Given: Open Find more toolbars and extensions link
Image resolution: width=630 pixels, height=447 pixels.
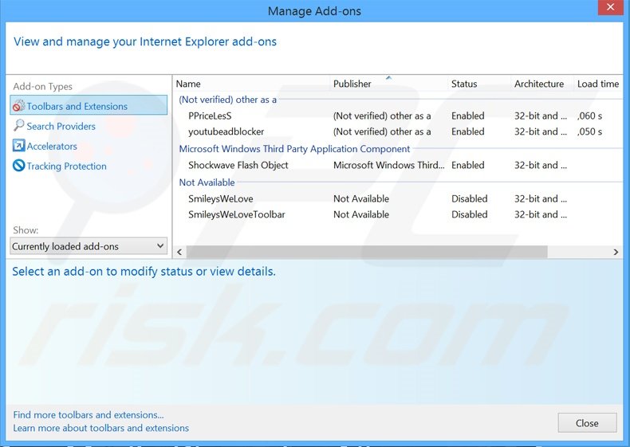Looking at the screenshot, I should 89,415.
